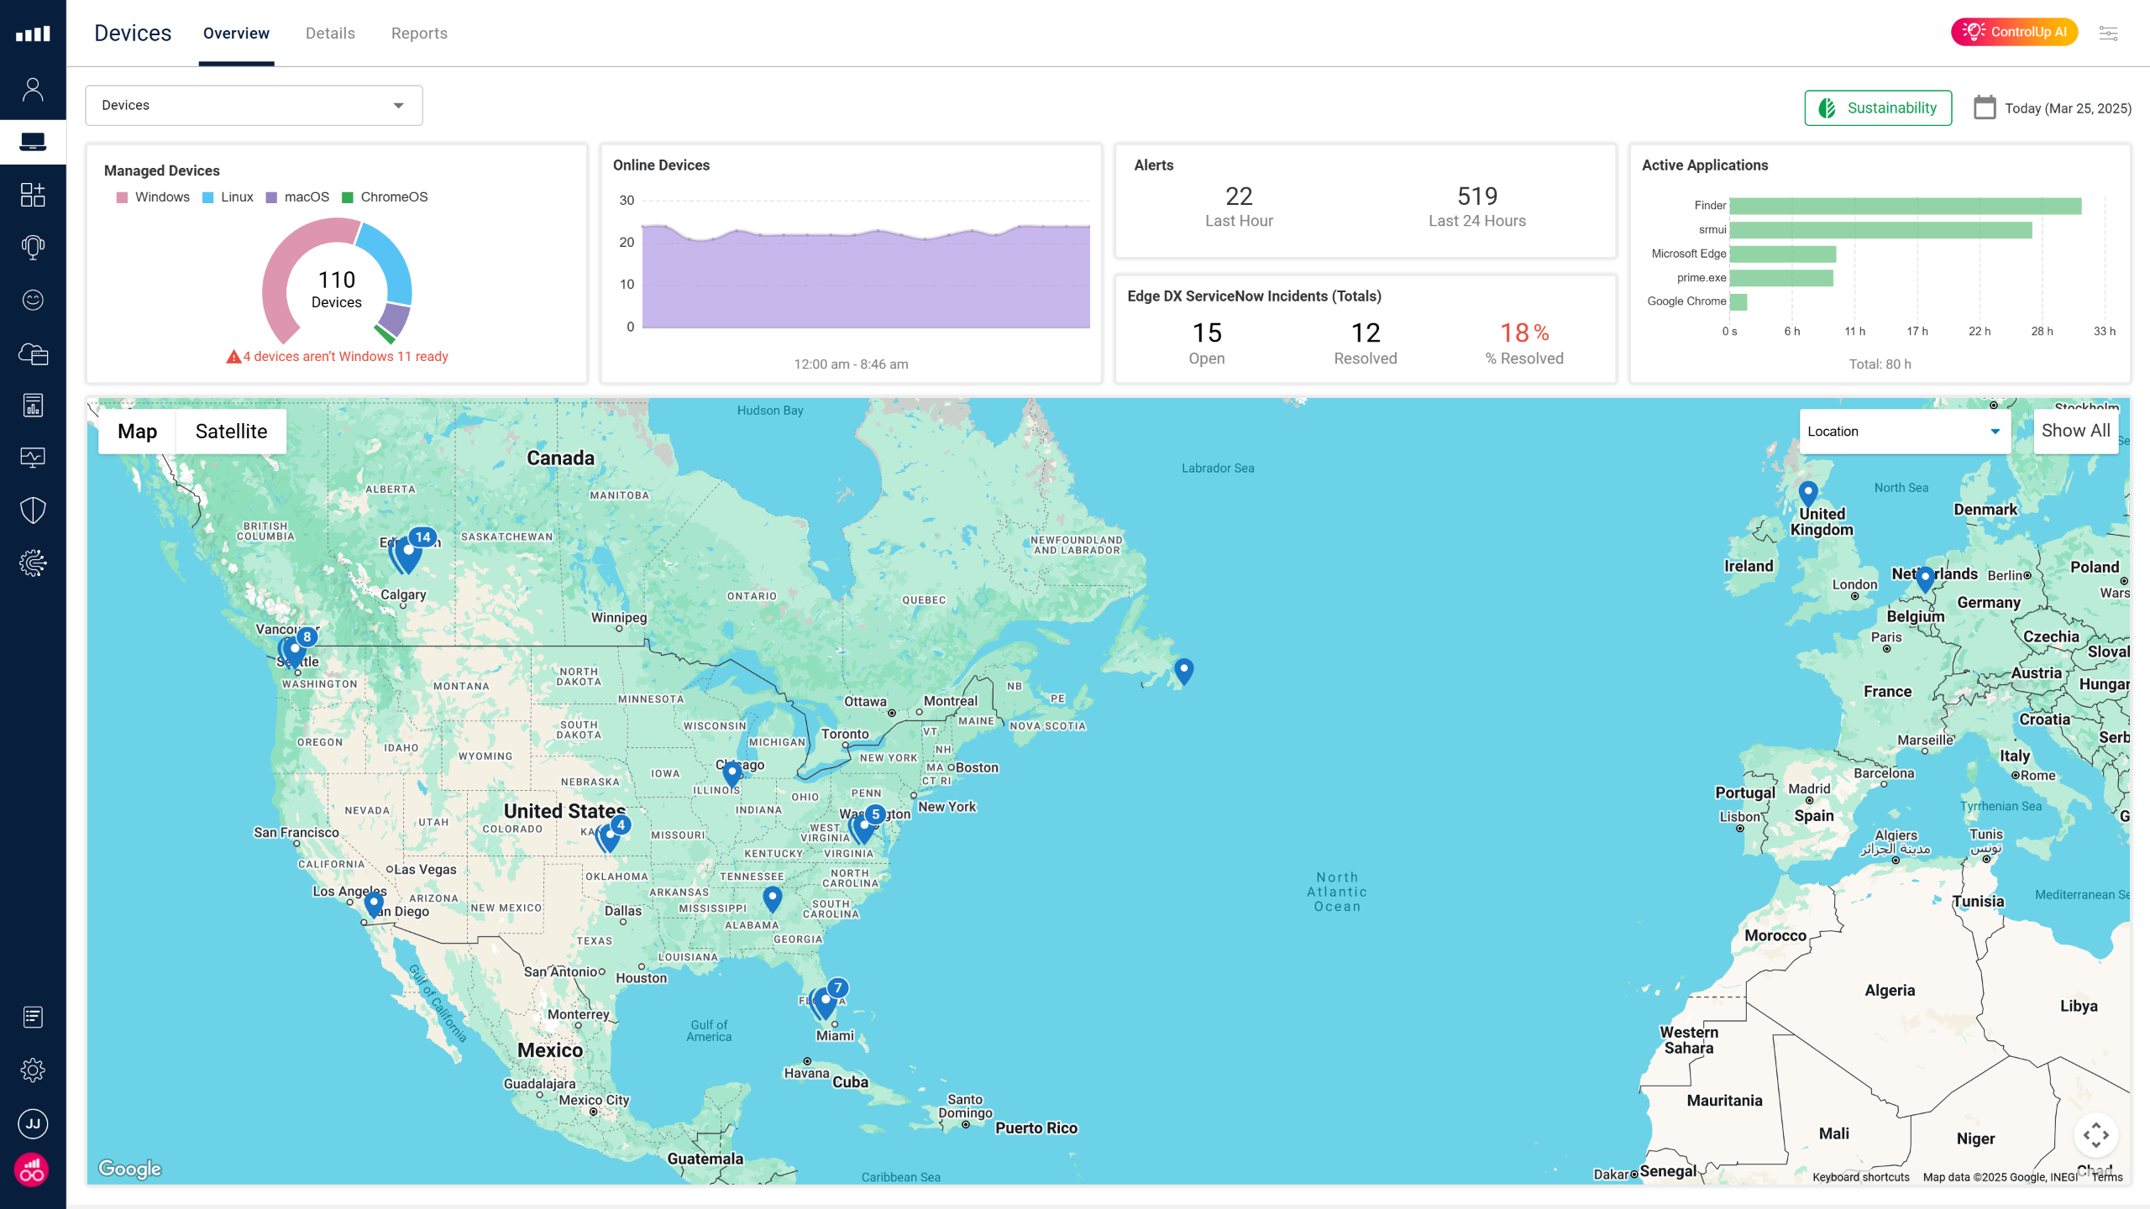Expand the Devices dropdown
2150x1209 pixels.
pos(254,105)
